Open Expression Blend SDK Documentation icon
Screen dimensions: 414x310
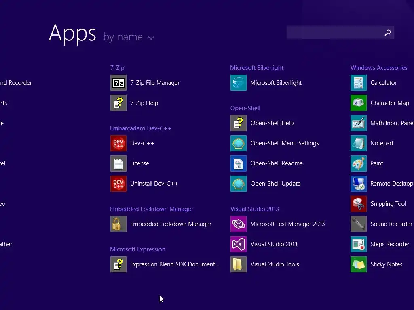(118, 264)
